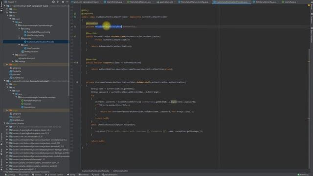Switch to RemoteAuthService.java tab

tap(140, 2)
